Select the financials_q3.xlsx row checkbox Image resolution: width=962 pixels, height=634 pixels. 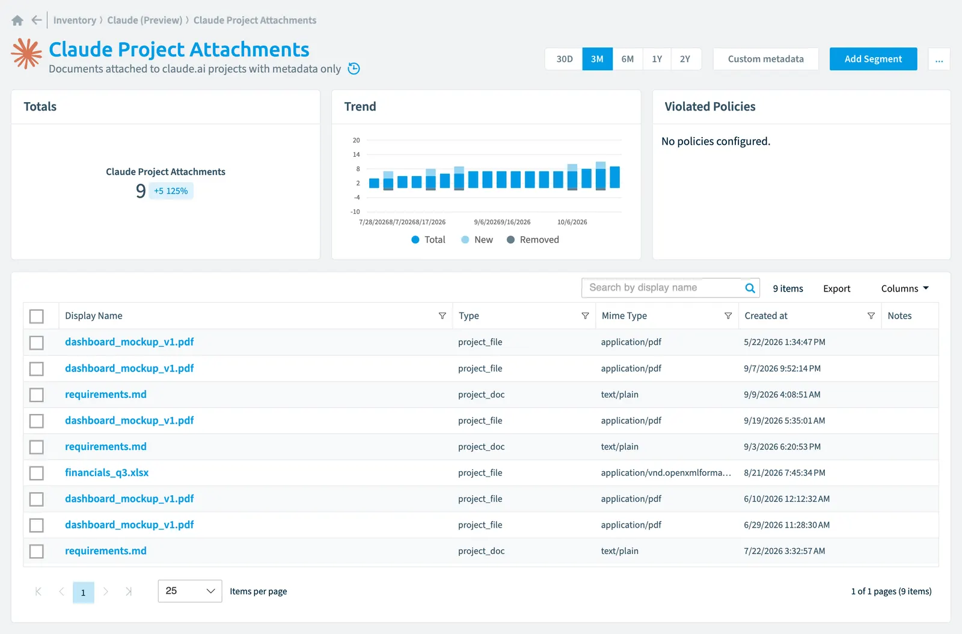click(x=37, y=473)
